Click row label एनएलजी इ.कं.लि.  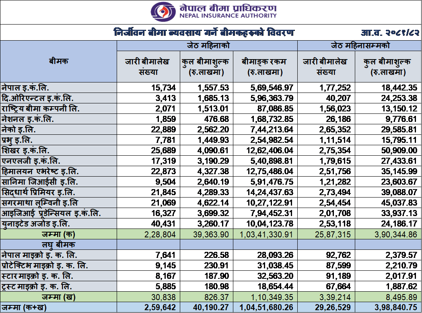point(31,161)
